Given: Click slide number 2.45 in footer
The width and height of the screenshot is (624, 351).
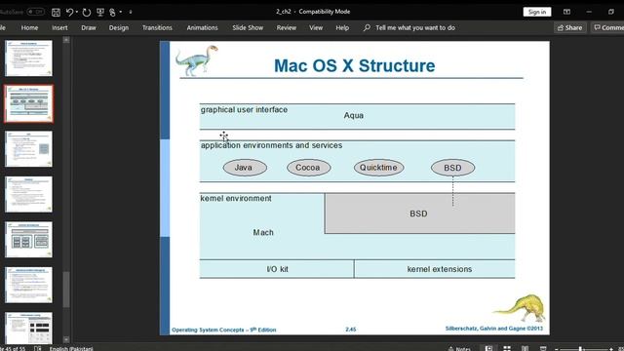Looking at the screenshot, I should coord(351,330).
